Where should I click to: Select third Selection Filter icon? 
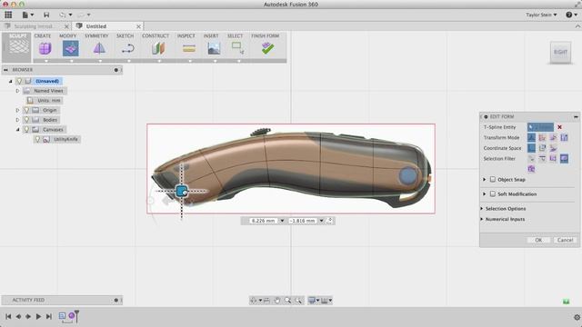point(553,158)
